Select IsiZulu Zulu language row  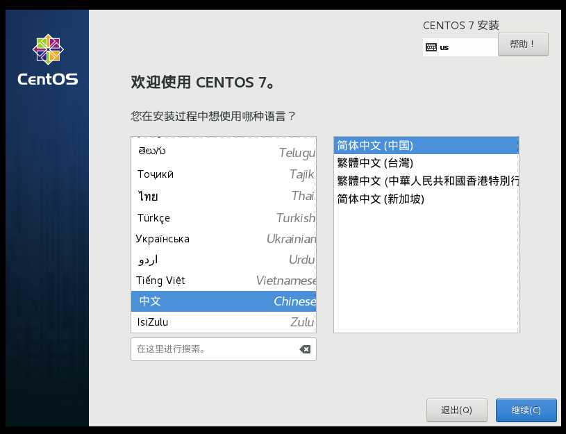click(x=224, y=322)
